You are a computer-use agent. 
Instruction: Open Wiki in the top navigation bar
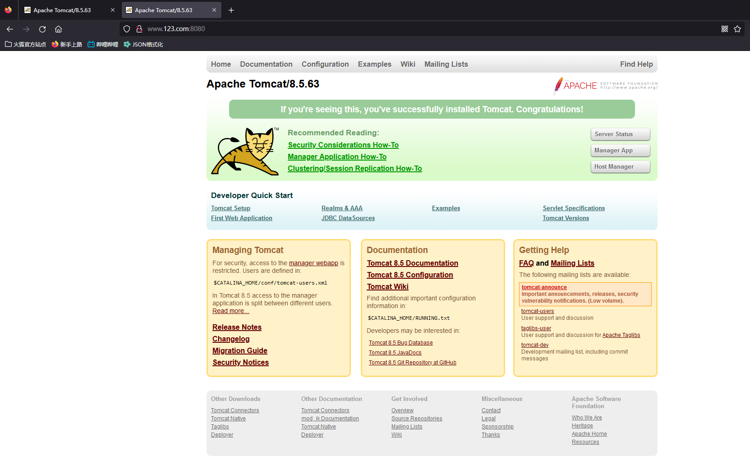coord(408,64)
